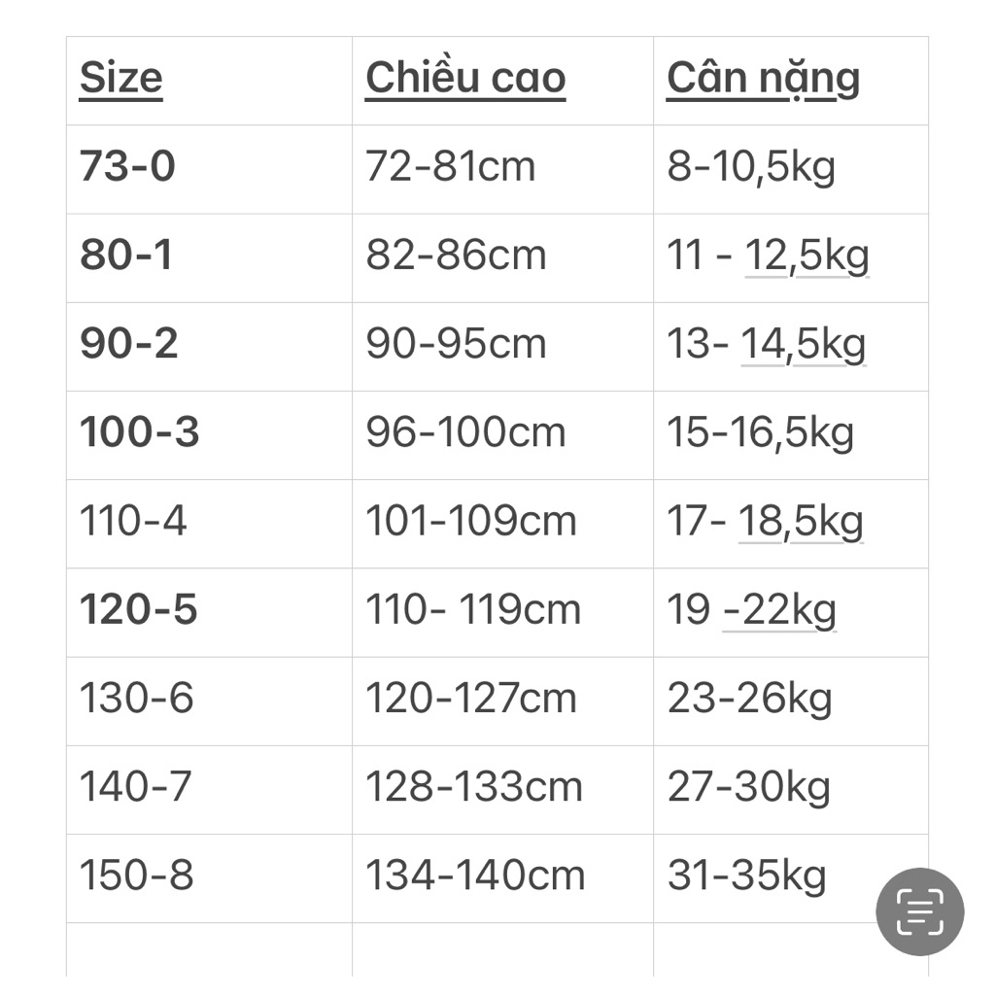The image size is (995, 995).
Task: Select the 23-26kg weight cell
Action: point(749,699)
